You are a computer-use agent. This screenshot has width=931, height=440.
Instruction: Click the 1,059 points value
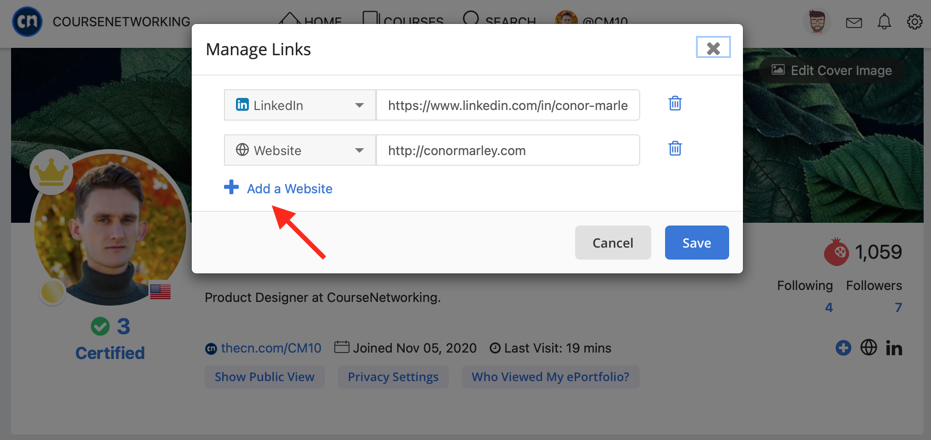point(878,252)
